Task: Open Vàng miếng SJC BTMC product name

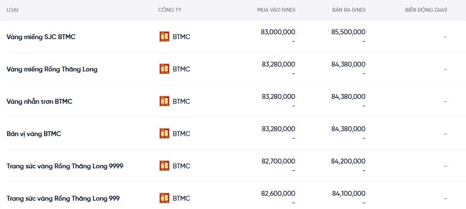Action: [41, 37]
